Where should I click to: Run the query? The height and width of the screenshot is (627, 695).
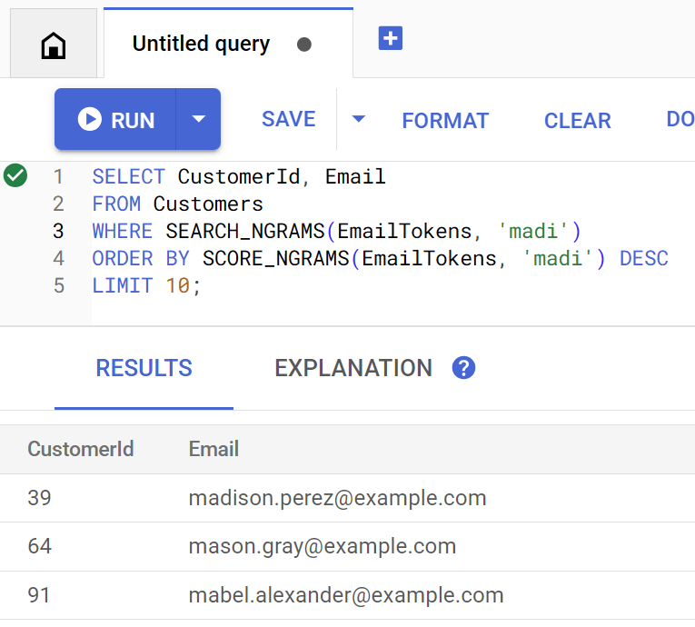[115, 119]
